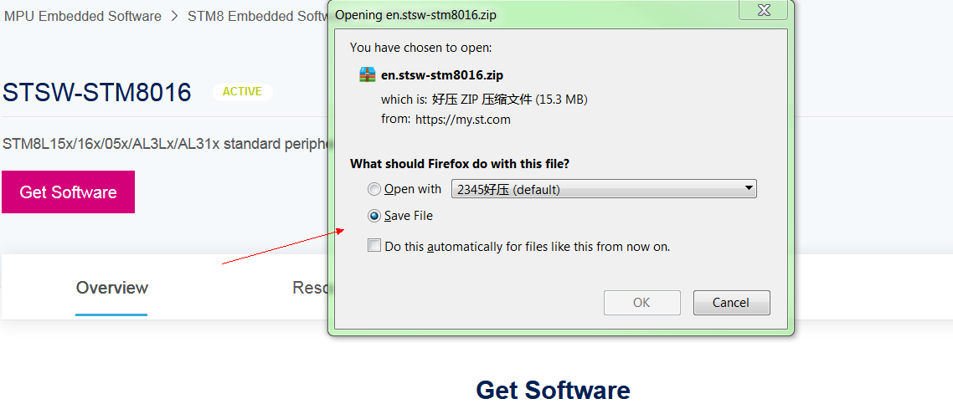Choose the Save File radio option
953x404 pixels.
coord(374,216)
